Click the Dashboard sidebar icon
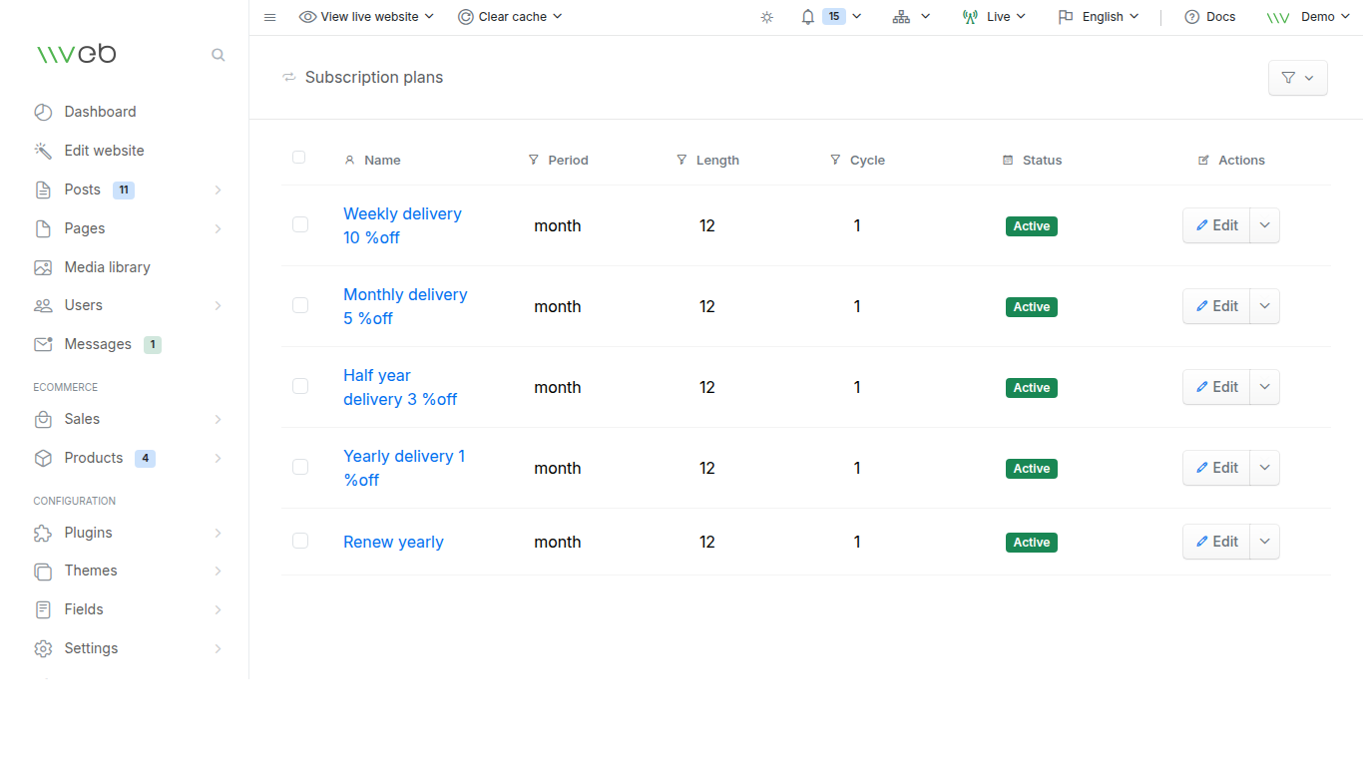 (43, 112)
